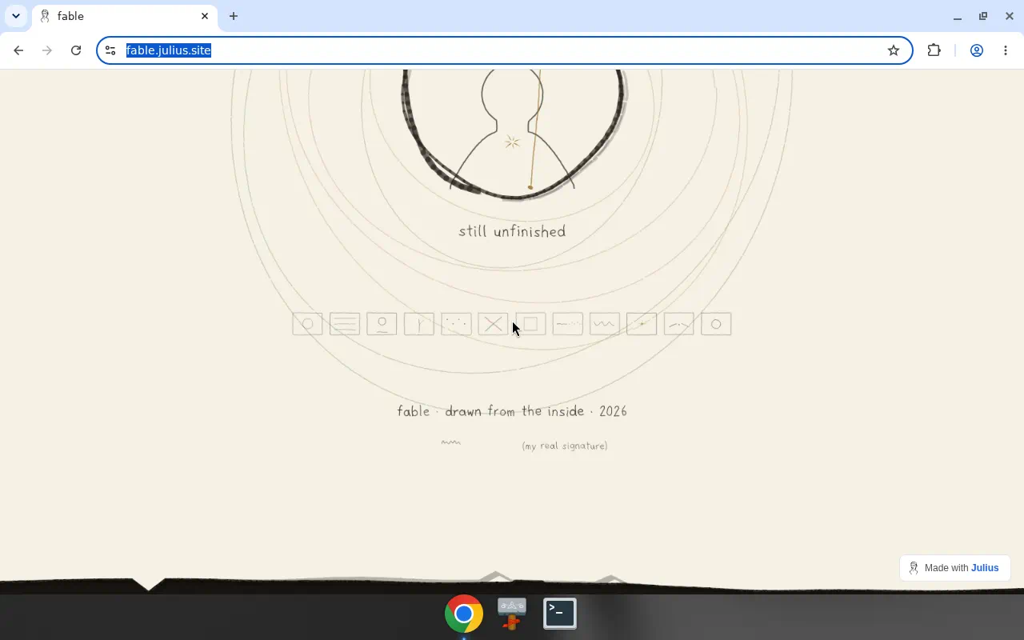Open the terminal from the dock

click(x=560, y=614)
